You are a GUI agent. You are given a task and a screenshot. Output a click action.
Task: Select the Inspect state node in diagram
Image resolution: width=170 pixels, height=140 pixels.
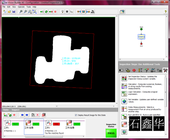pyautogui.click(x=141, y=37)
